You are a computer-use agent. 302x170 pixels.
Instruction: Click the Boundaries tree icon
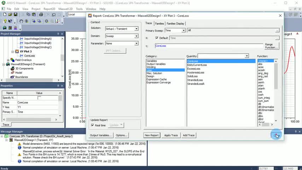(12, 77)
